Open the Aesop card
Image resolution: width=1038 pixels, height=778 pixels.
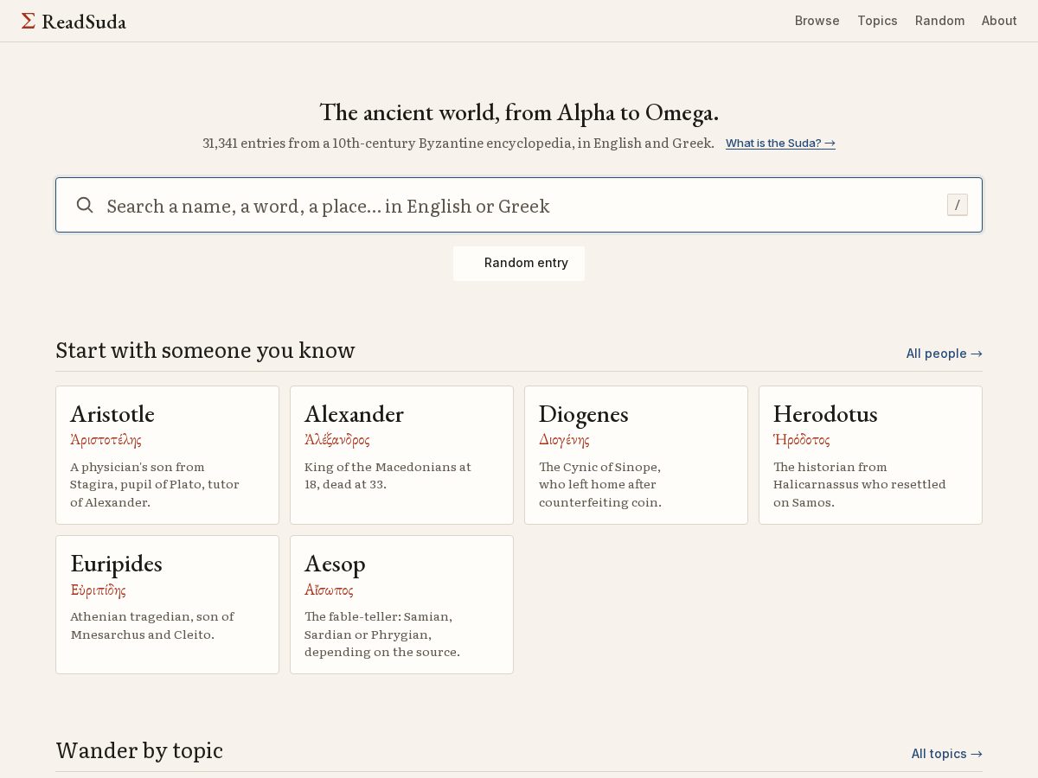click(x=401, y=605)
